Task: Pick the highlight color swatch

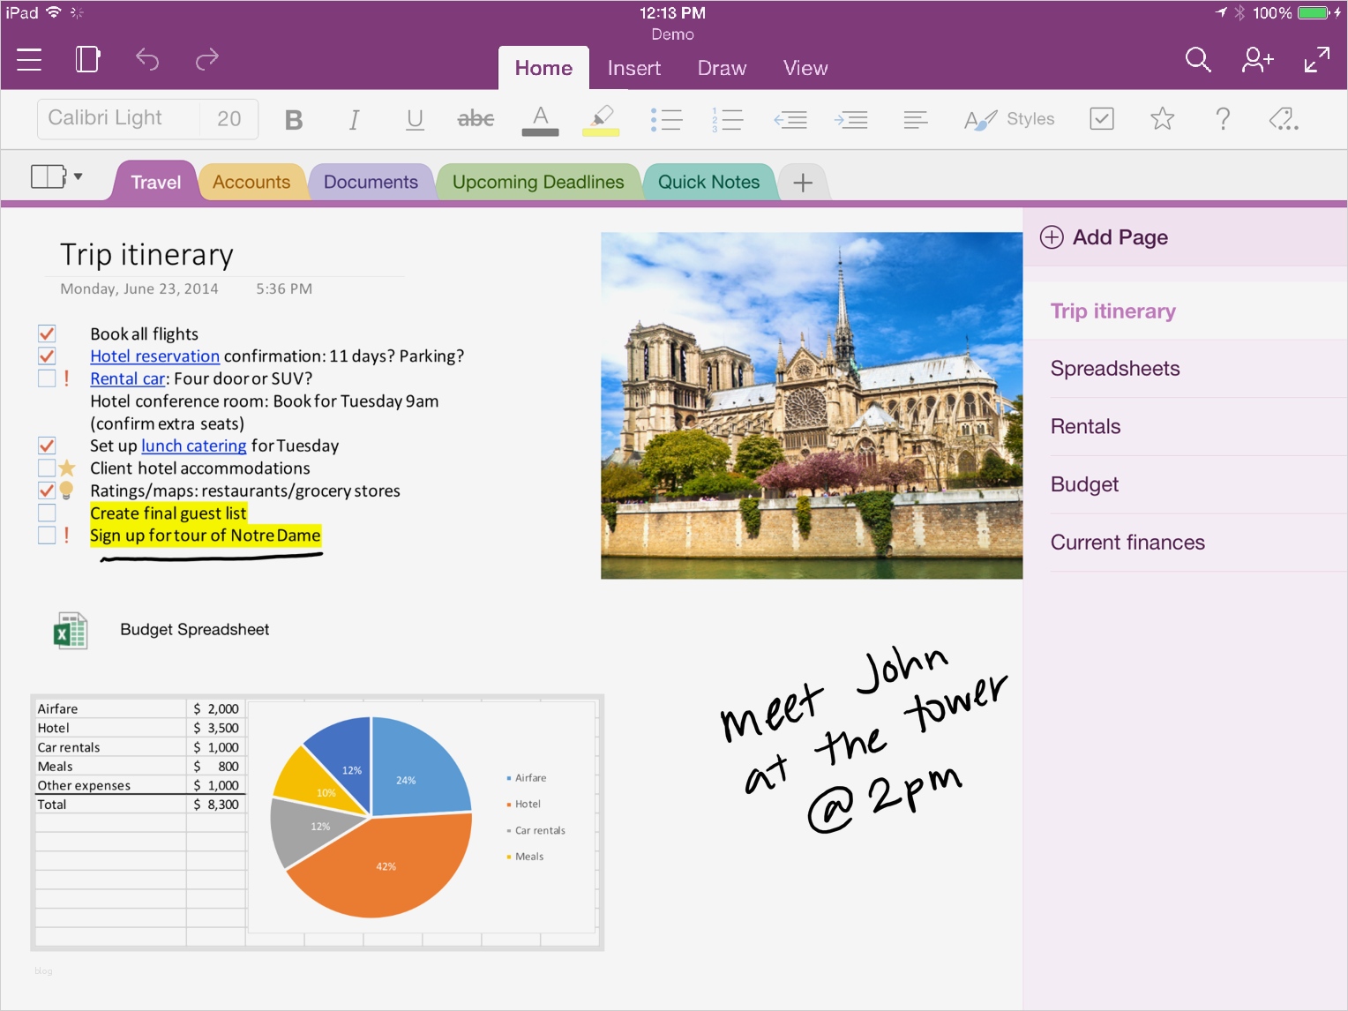Action: tap(601, 131)
